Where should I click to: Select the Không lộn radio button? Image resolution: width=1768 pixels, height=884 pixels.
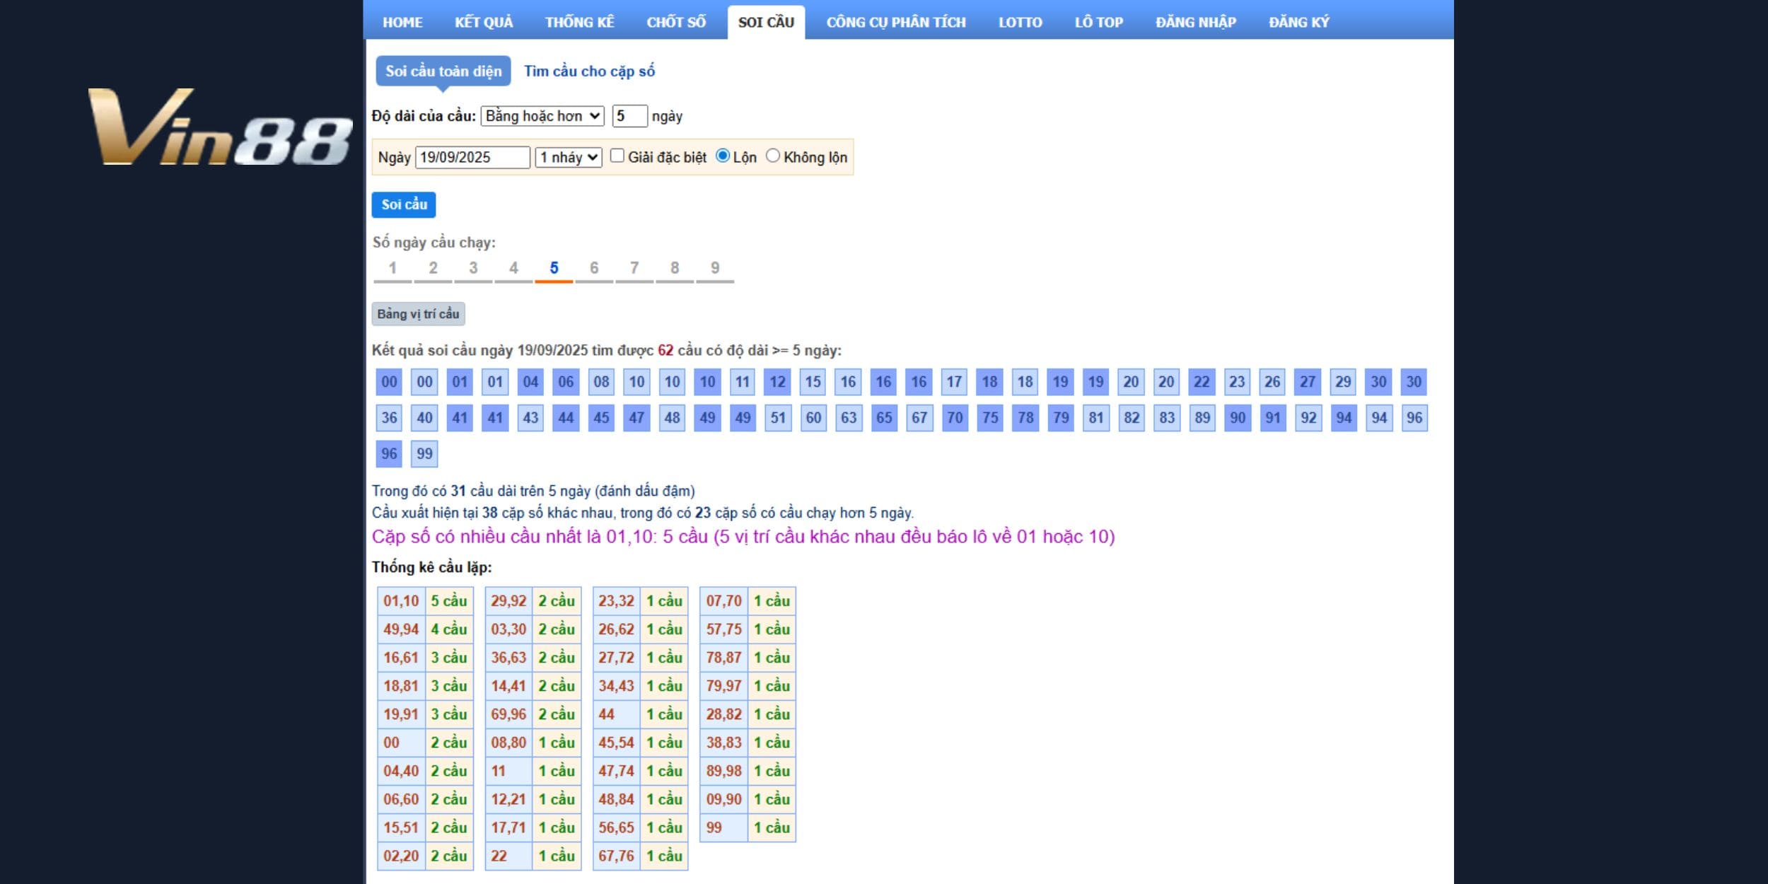[773, 156]
